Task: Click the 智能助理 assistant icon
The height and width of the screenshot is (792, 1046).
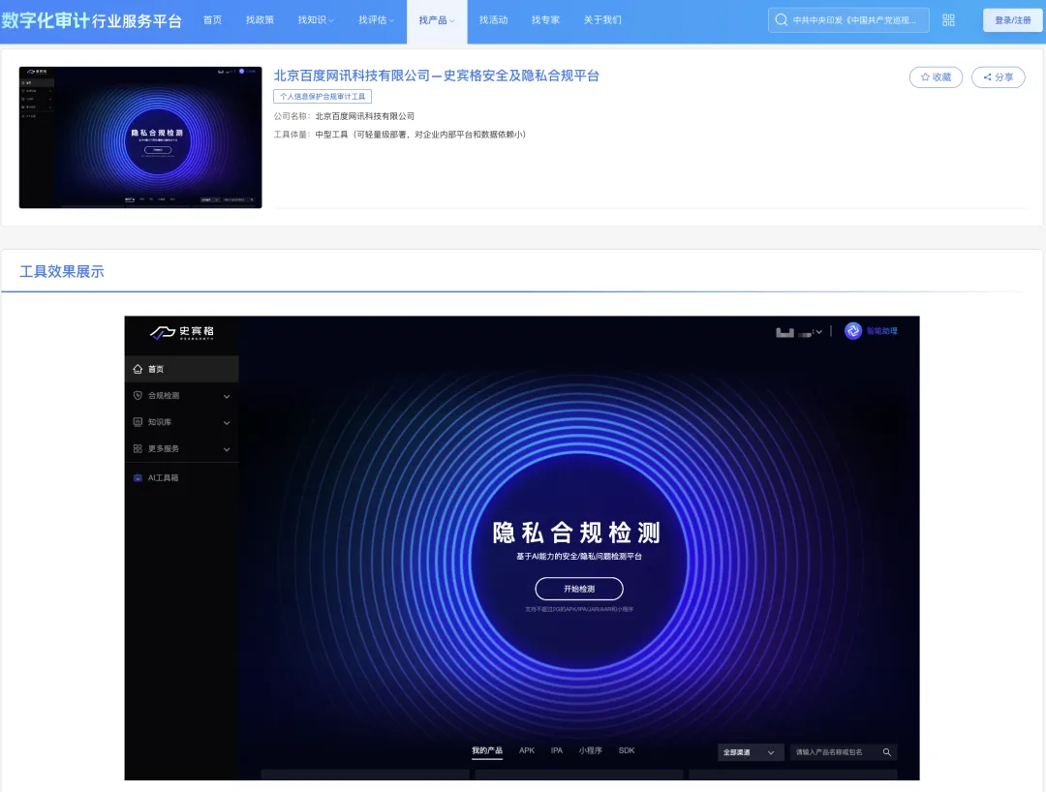Action: [x=853, y=331]
